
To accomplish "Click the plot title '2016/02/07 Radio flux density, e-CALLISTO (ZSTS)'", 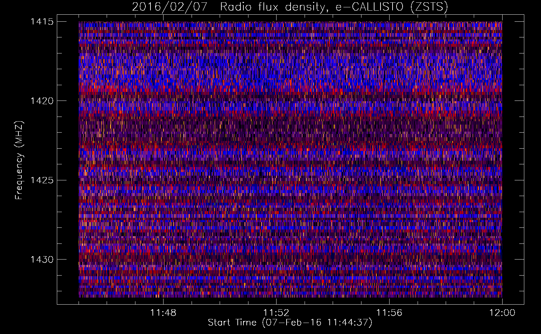I will click(290, 7).
